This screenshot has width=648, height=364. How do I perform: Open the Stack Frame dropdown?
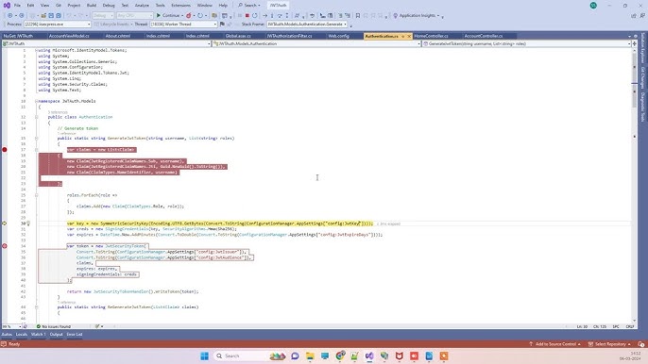pos(307,25)
